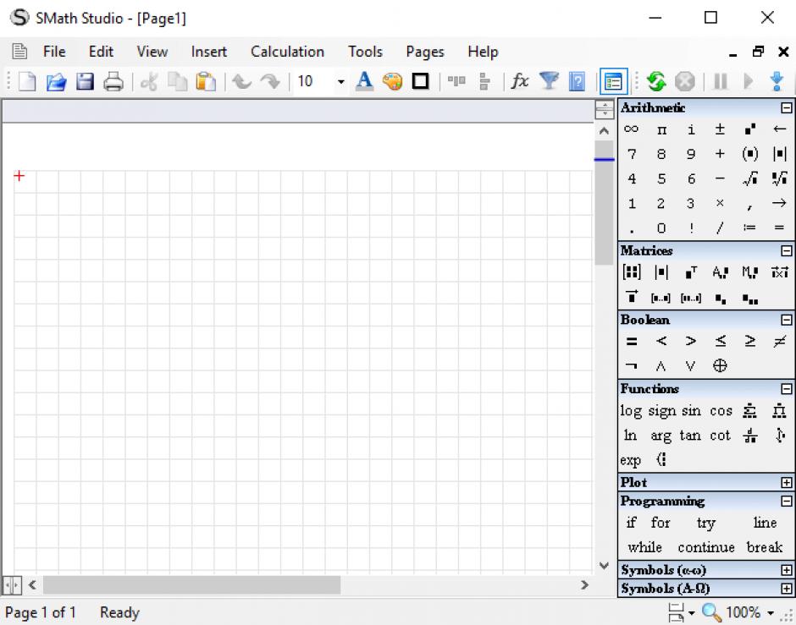
Task: Insert a matrix from Matrices panel
Action: 632,272
